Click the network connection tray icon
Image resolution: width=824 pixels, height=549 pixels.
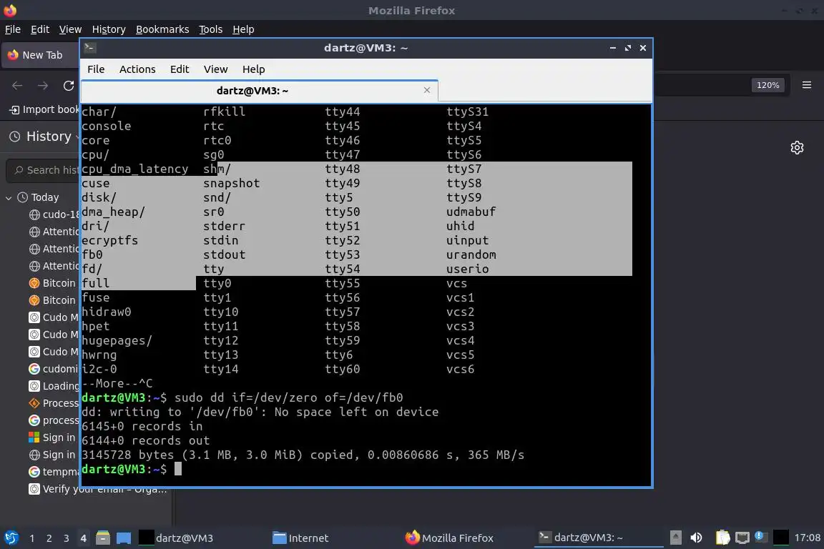point(742,538)
